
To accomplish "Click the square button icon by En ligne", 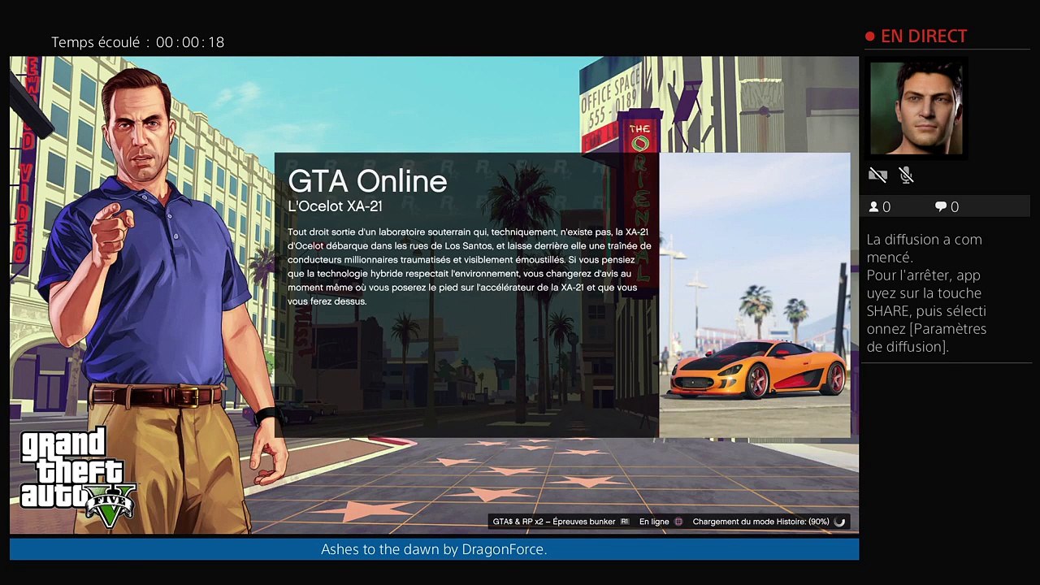I will [678, 522].
